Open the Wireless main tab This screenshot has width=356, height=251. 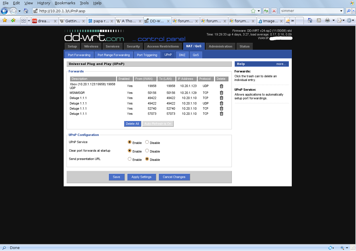(x=91, y=46)
